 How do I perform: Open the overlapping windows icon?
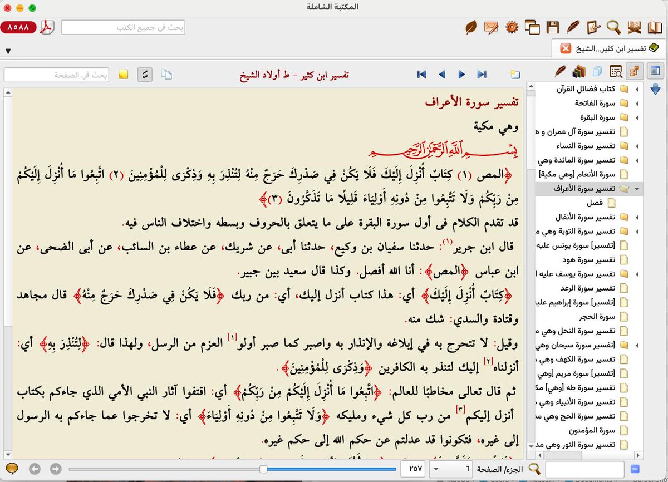[x=532, y=27]
